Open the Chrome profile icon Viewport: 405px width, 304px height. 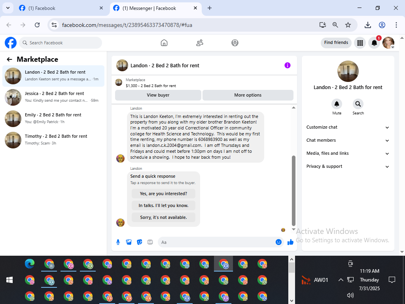click(382, 25)
